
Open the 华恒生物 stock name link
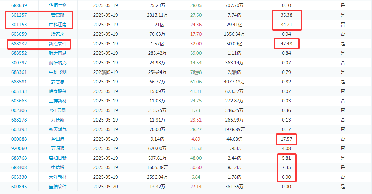[58, 5]
